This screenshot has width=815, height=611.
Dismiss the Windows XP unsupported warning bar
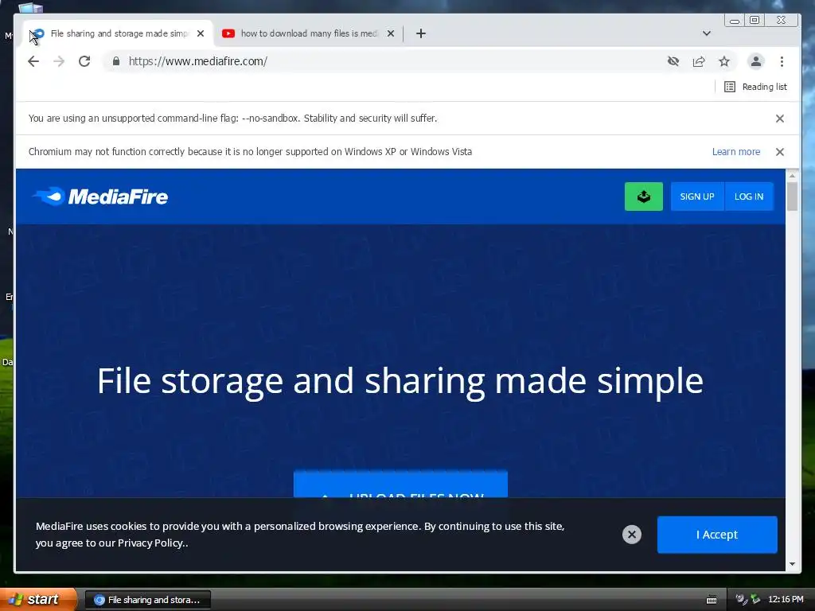[x=780, y=152]
